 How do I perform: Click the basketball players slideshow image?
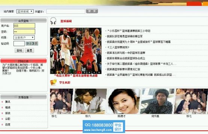pyautogui.click(x=76, y=51)
